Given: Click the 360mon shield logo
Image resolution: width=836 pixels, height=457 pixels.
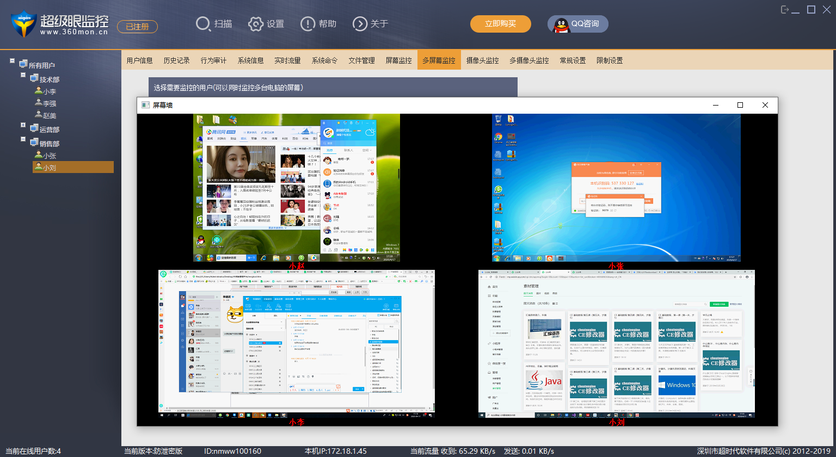Looking at the screenshot, I should point(23,24).
